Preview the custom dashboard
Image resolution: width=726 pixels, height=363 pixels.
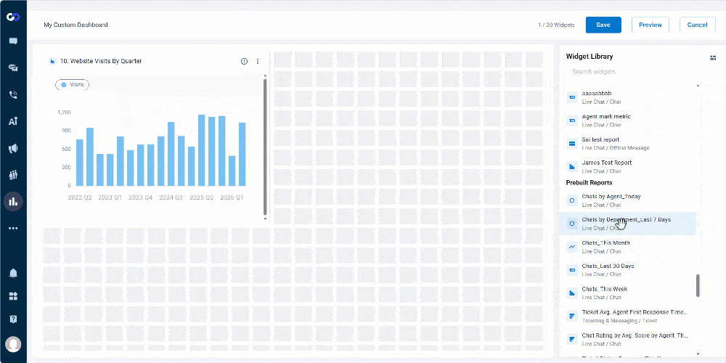point(650,25)
